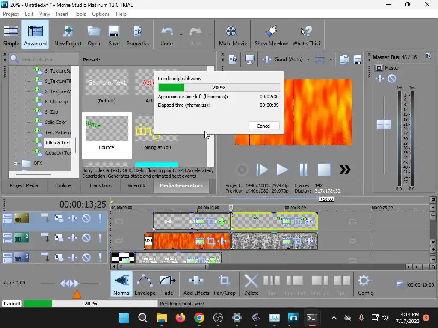Image resolution: width=438 pixels, height=328 pixels.
Task: Select the S_Zap plug-in
Action: [51, 112]
